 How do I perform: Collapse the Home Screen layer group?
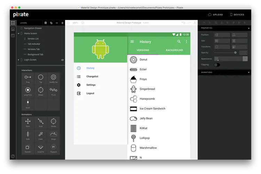[x=18, y=33]
